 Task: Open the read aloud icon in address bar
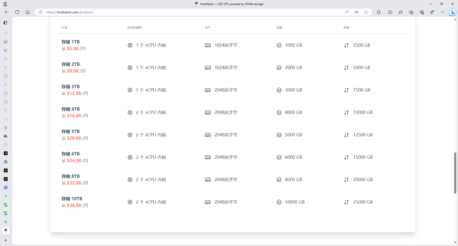(x=347, y=12)
